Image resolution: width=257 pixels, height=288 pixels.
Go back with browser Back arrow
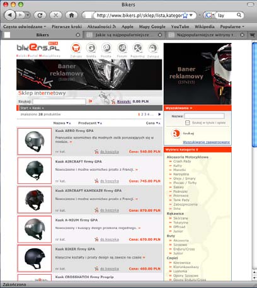point(10,15)
